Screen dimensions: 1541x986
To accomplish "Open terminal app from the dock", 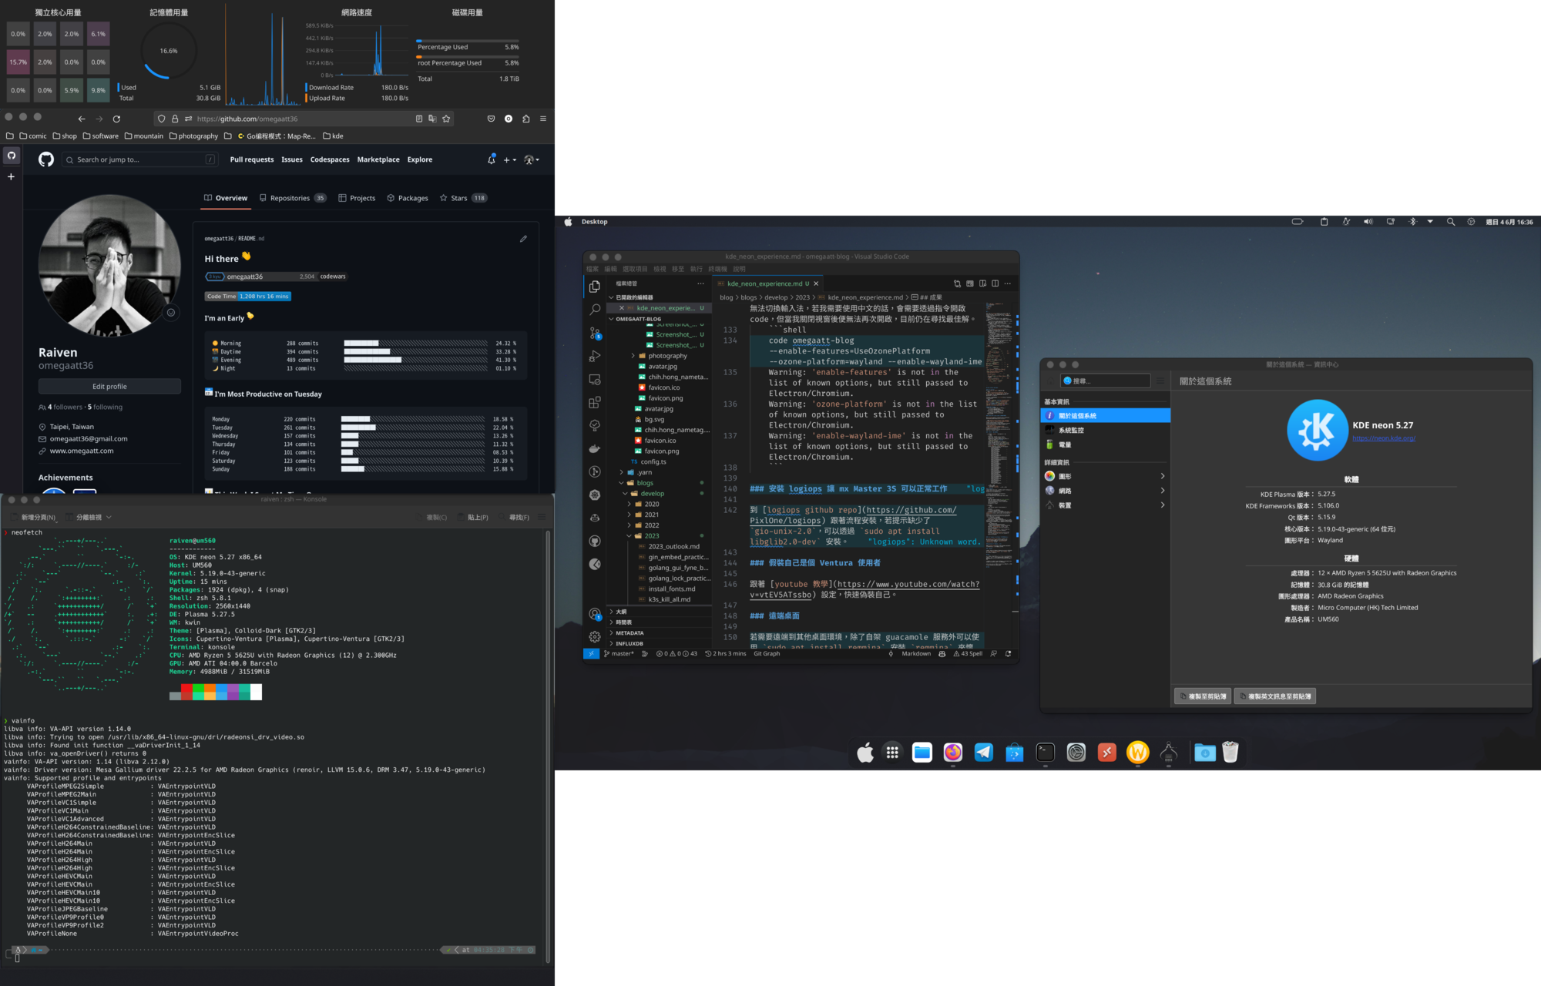I will coord(1046,753).
